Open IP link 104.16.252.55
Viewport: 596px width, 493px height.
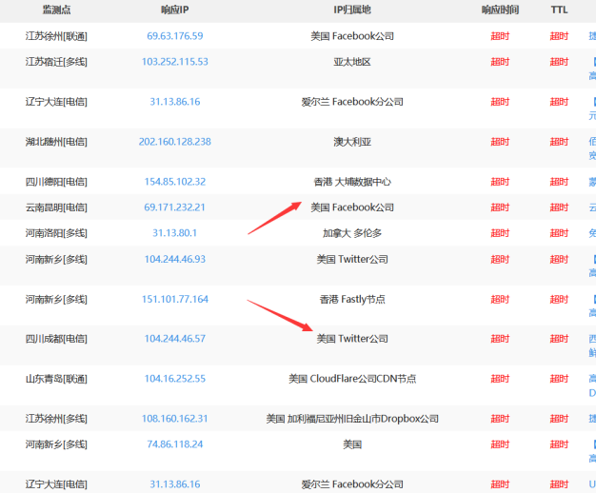click(175, 379)
